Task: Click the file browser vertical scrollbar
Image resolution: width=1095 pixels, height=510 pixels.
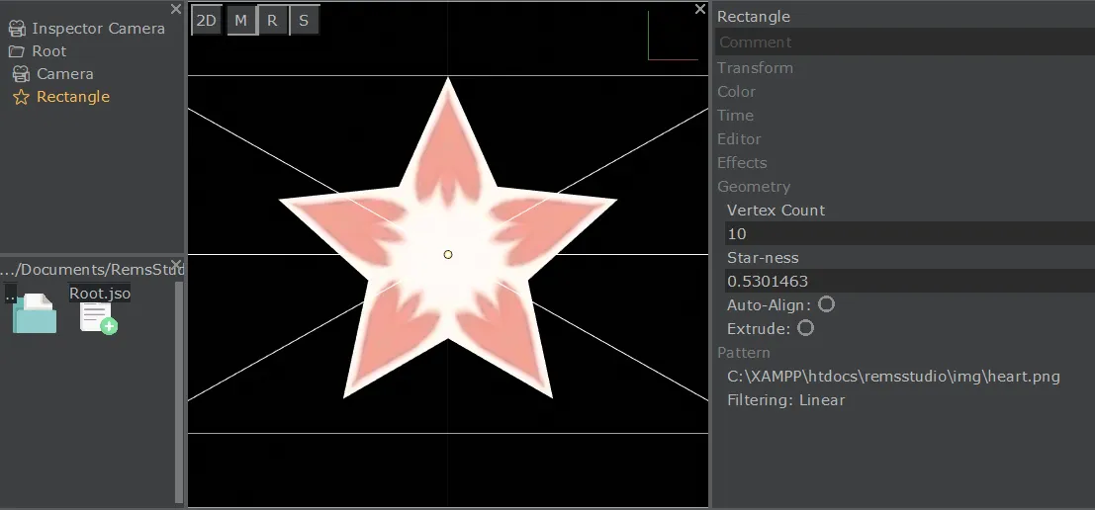Action: click(x=179, y=392)
